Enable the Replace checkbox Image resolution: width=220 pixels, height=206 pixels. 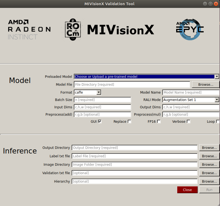click(129, 121)
